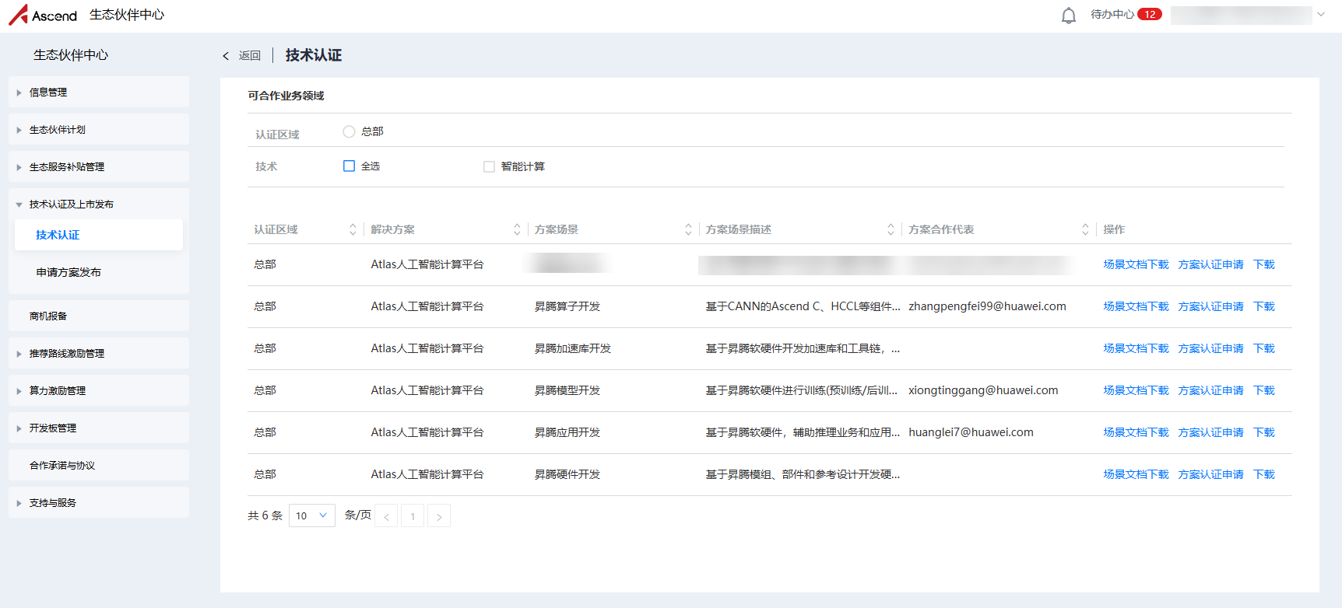Click email xiongtinggang@huawei.com
The height and width of the screenshot is (608, 1342).
[983, 390]
